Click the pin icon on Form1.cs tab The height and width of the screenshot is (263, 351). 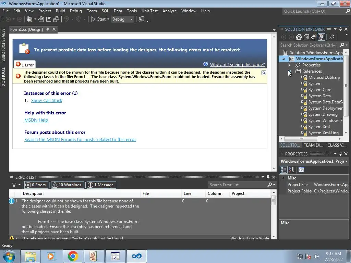click(48, 29)
